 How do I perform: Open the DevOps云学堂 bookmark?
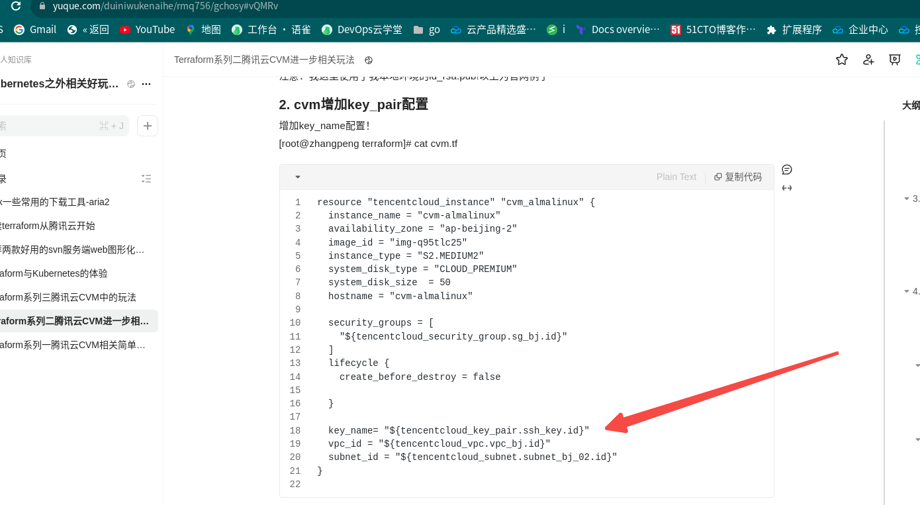point(361,29)
